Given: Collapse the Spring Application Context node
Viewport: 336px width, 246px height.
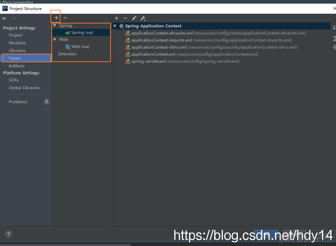Looking at the screenshot, I should (115, 26).
